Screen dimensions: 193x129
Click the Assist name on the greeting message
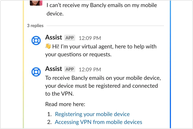[x=54, y=38]
